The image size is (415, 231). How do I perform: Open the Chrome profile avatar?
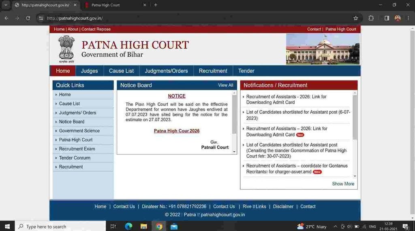tap(398, 18)
